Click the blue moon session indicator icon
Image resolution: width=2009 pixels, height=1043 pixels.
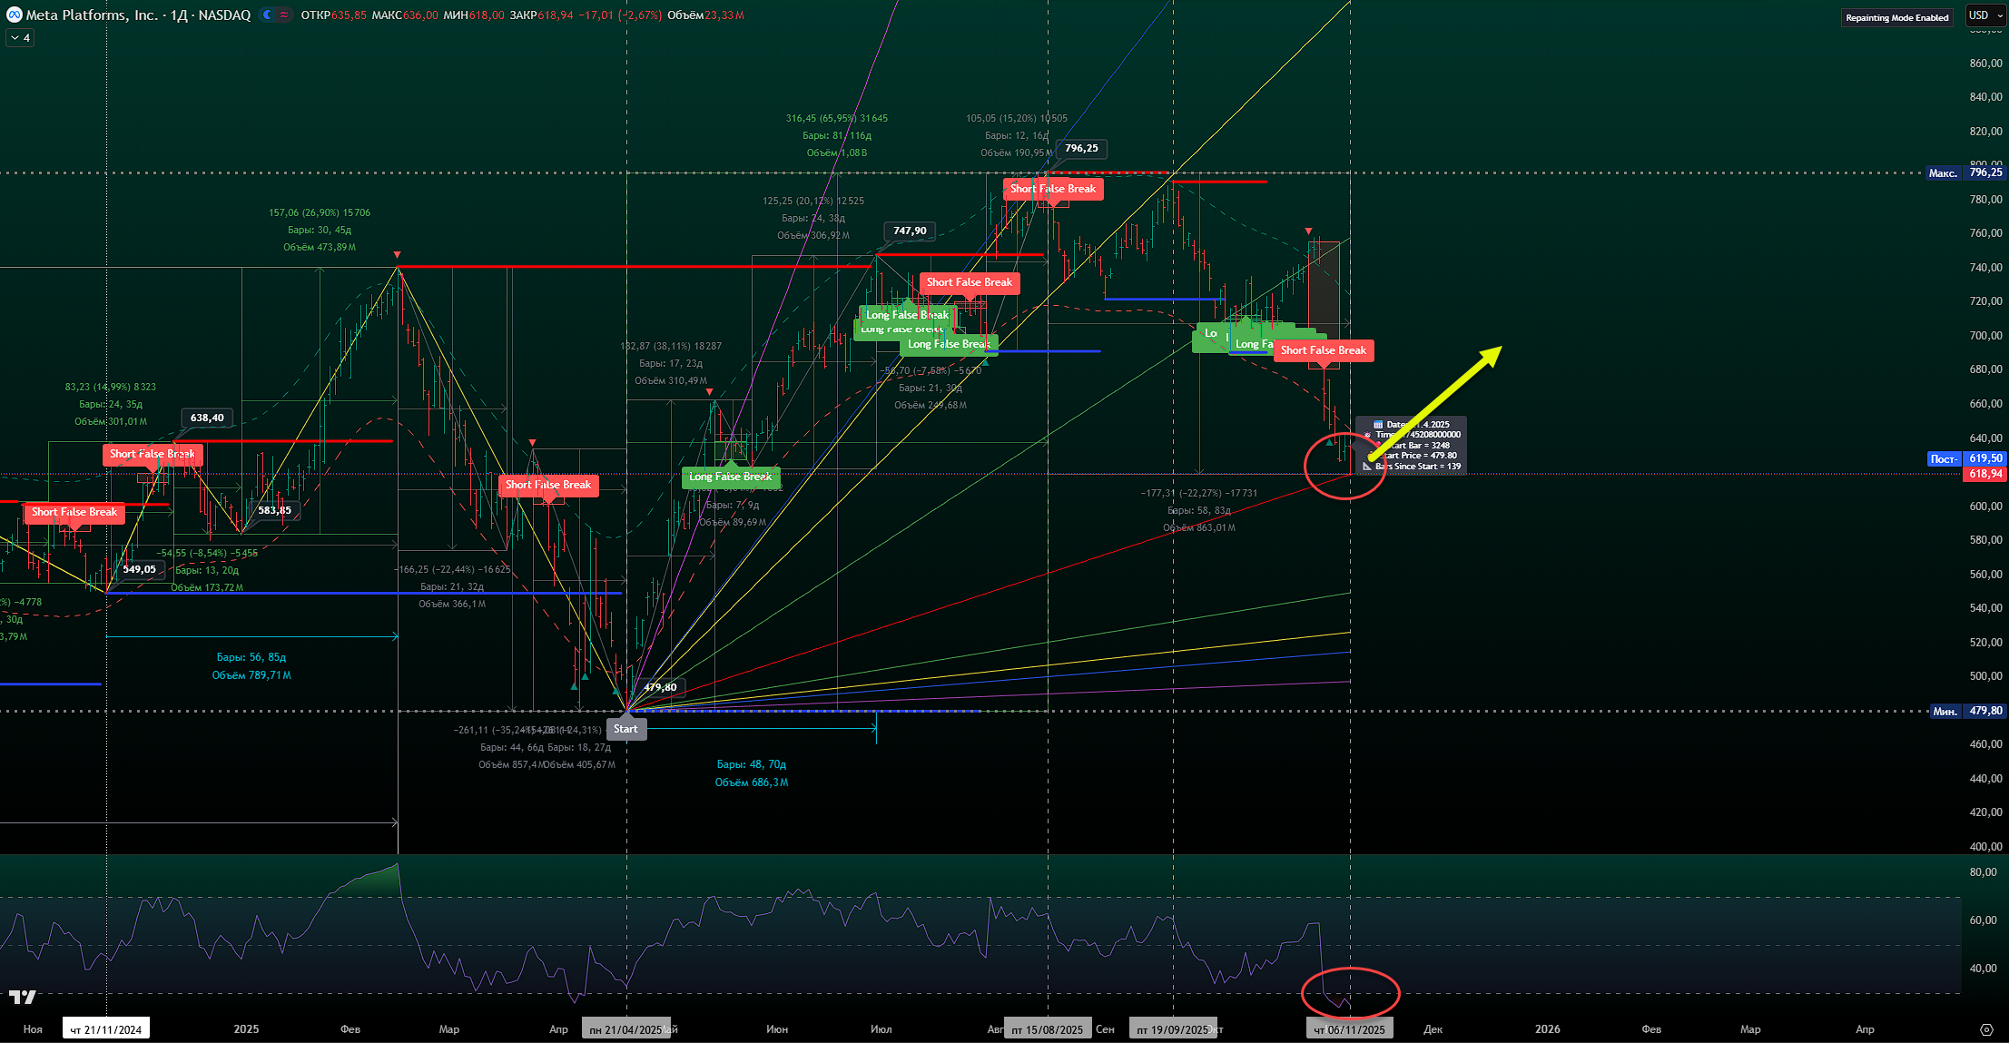coord(267,15)
